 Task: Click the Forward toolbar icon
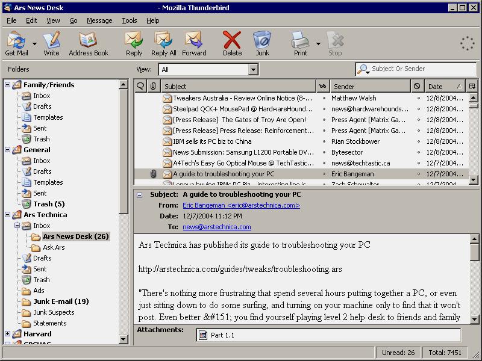pyautogui.click(x=193, y=40)
